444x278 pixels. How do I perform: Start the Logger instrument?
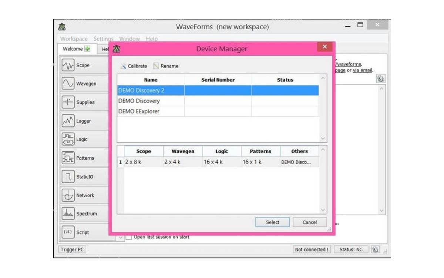point(84,121)
